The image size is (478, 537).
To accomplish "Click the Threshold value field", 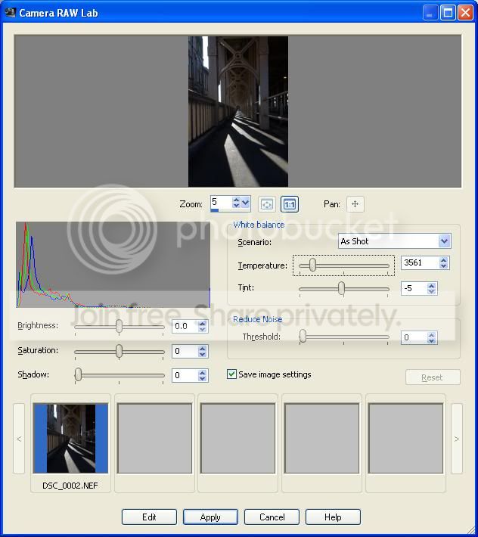I will click(414, 337).
